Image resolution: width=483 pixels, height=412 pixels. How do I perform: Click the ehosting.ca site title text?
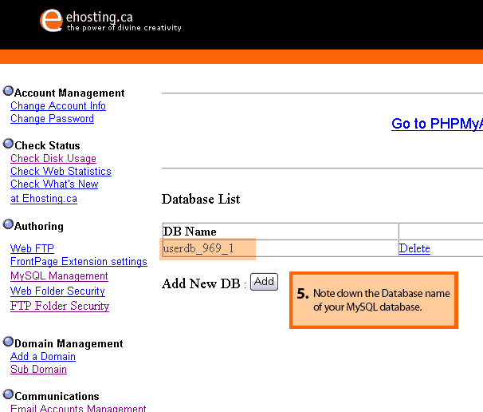coord(99,17)
